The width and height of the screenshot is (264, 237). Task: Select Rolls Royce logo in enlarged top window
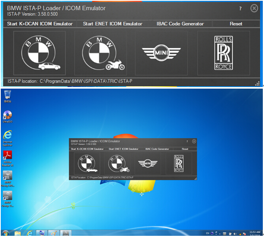(224, 53)
